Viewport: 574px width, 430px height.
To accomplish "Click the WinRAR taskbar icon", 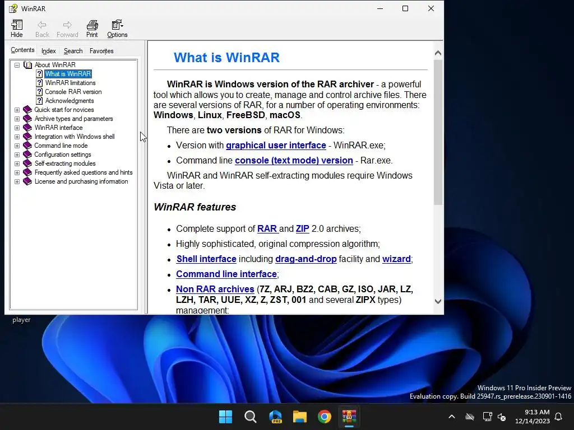I will tap(349, 417).
